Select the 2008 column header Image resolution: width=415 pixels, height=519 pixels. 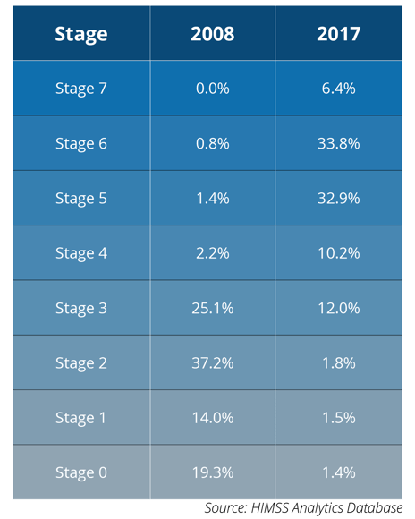tap(213, 33)
